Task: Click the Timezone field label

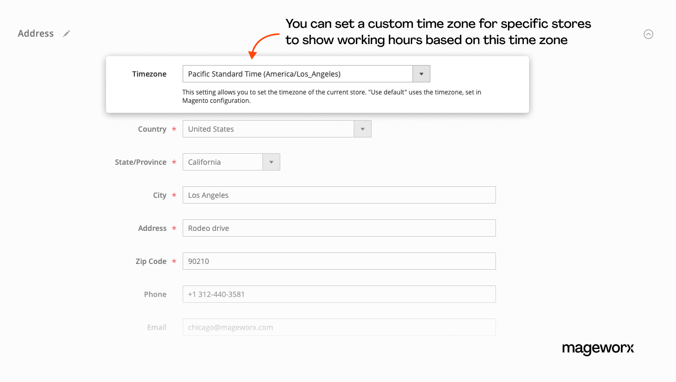Action: [149, 74]
